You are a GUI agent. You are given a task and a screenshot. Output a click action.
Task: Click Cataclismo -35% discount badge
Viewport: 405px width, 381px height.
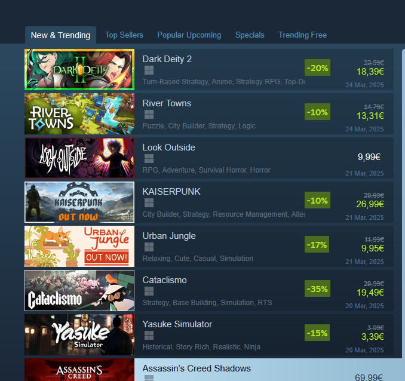[x=317, y=288]
